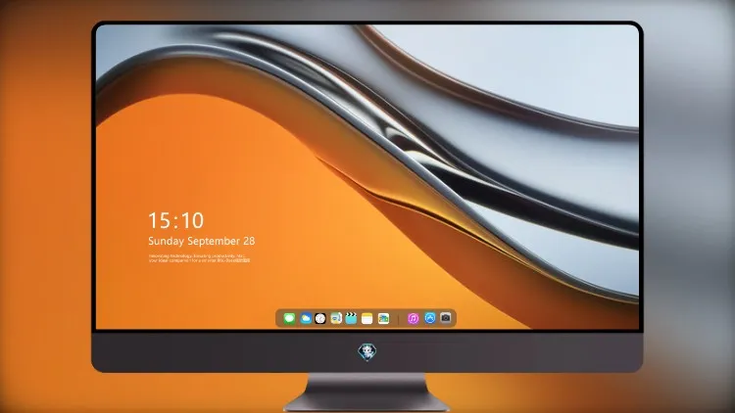Open the Clock app icon
The height and width of the screenshot is (413, 735).
coord(320,318)
